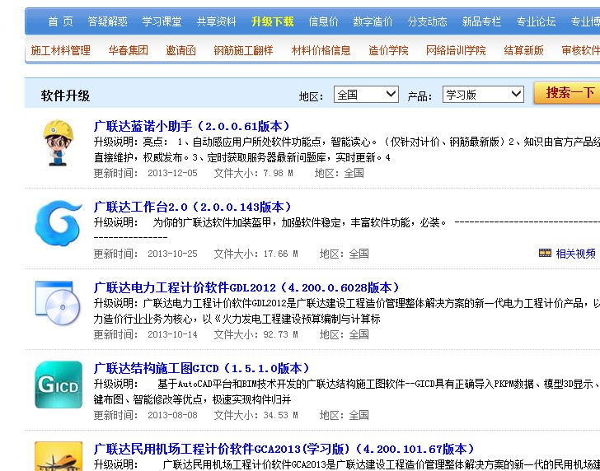The width and height of the screenshot is (600, 471).
Task: Open the 数字造价 nav item
Action: point(373,21)
